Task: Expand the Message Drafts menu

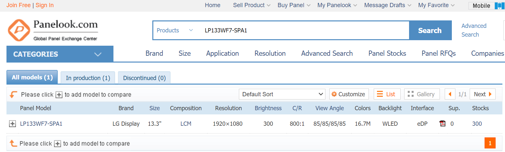Action: (388, 5)
